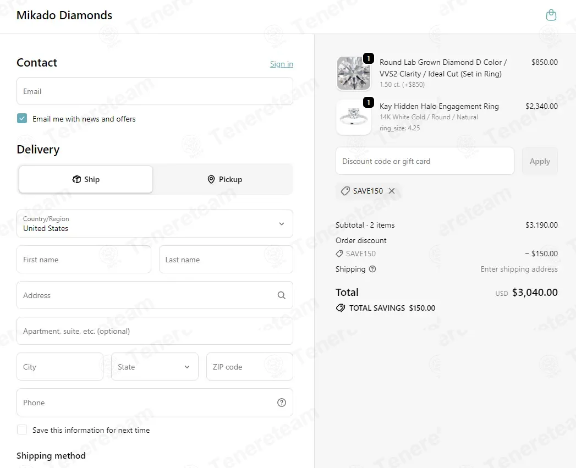Screen dimensions: 576x468
Task: Click the Kay Hidden Halo Engagement Ring title
Action: tap(439, 106)
